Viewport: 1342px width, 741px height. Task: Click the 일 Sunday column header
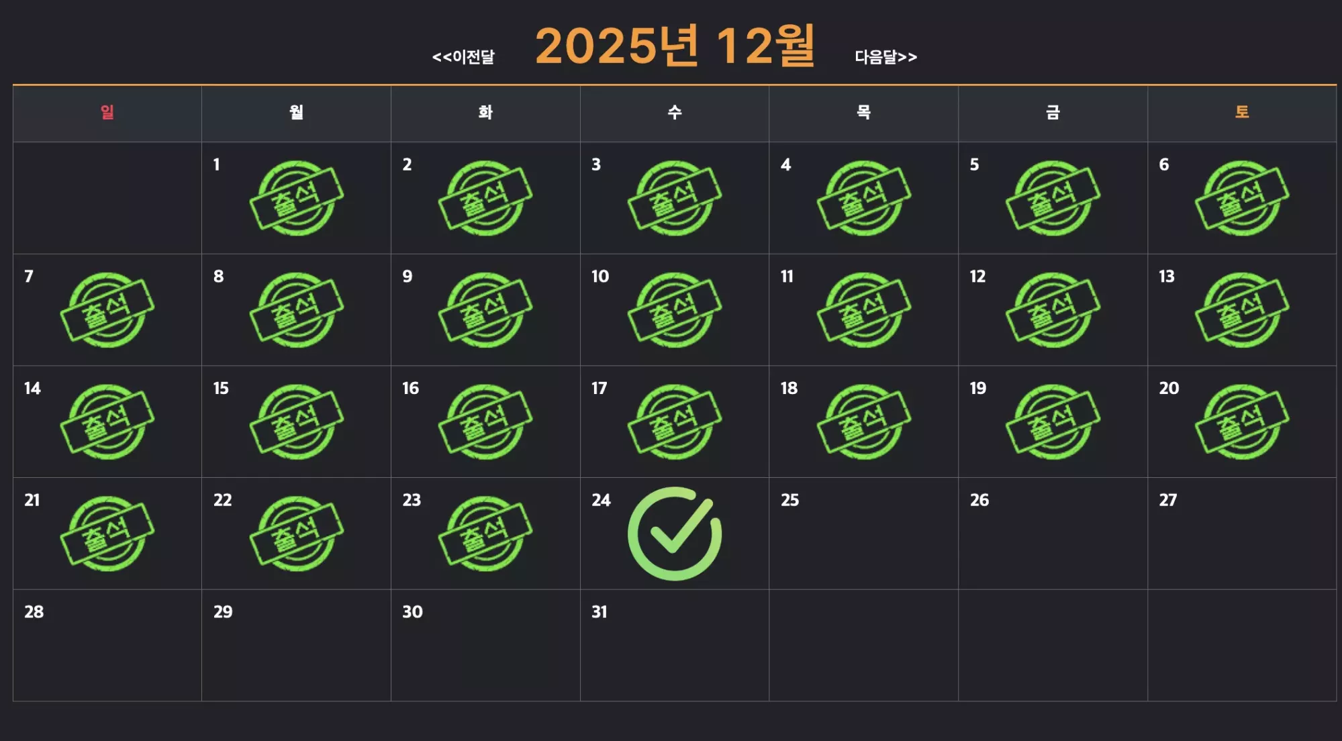point(107,112)
